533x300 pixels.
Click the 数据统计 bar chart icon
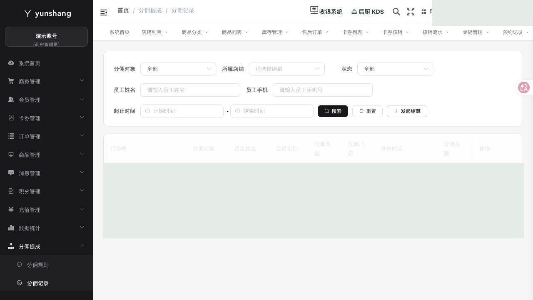pyautogui.click(x=11, y=228)
